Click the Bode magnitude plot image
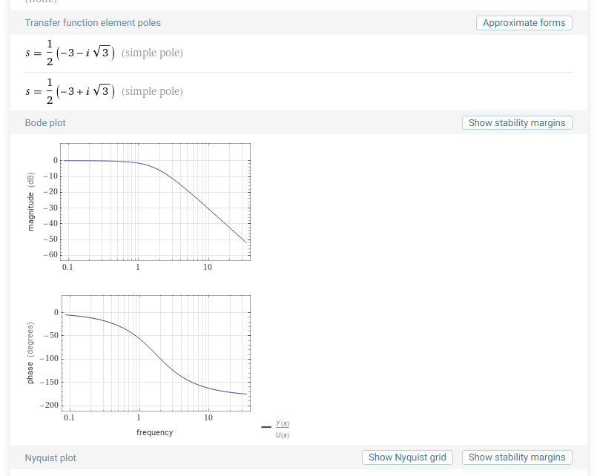 pyautogui.click(x=155, y=200)
